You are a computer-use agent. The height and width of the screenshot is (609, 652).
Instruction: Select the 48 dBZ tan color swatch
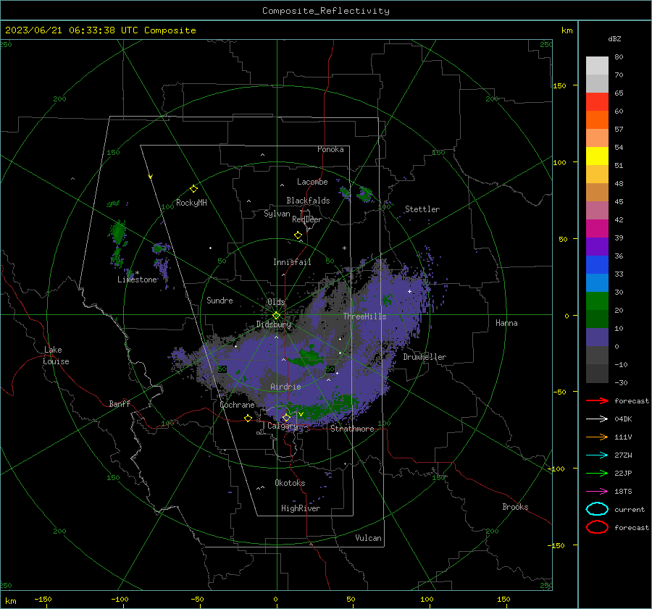click(597, 192)
